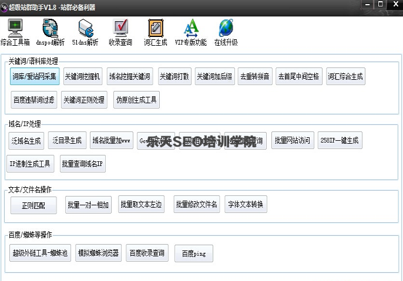This screenshot has width=403, height=281.
Task: Open 字体文本转换 tool
Action: click(x=246, y=204)
